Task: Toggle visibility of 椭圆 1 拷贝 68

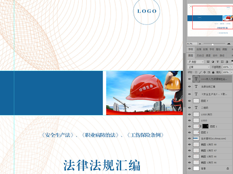Action: click(190, 144)
